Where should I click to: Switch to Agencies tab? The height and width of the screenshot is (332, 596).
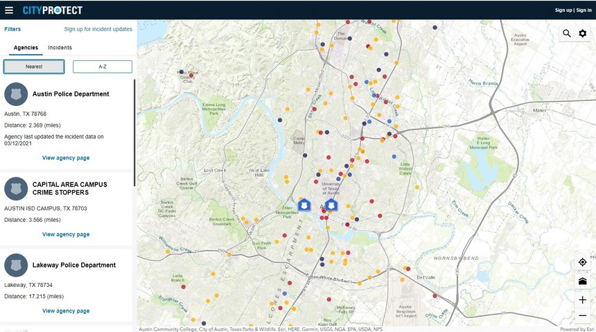point(26,48)
